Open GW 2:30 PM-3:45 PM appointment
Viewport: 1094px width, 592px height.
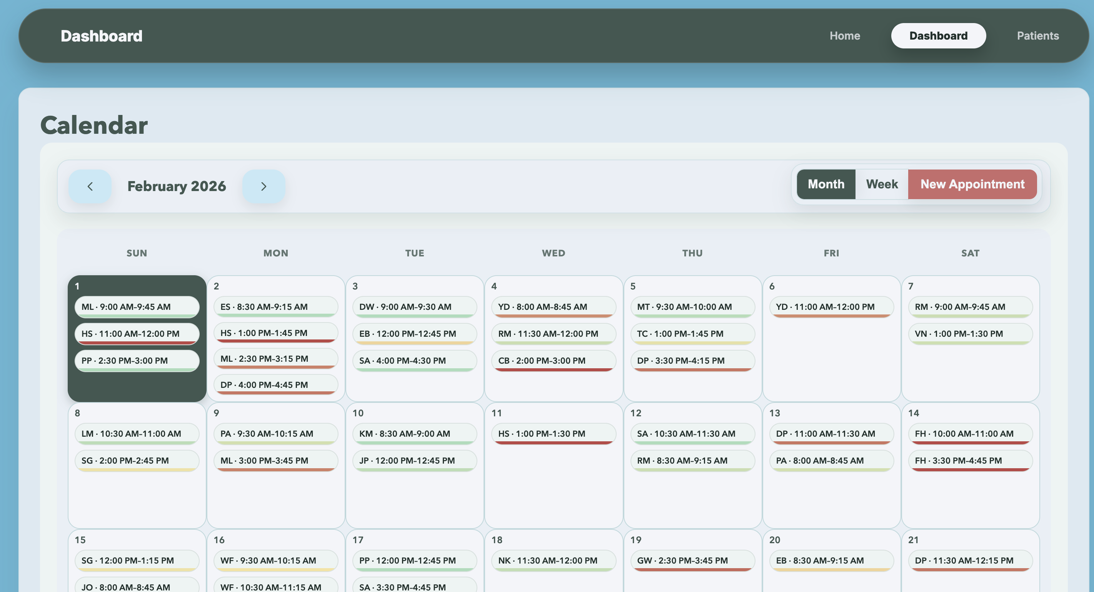pos(692,560)
